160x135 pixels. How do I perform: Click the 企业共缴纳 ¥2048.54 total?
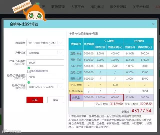point(139,104)
